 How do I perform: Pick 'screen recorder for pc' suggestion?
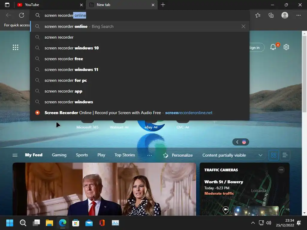(140, 80)
